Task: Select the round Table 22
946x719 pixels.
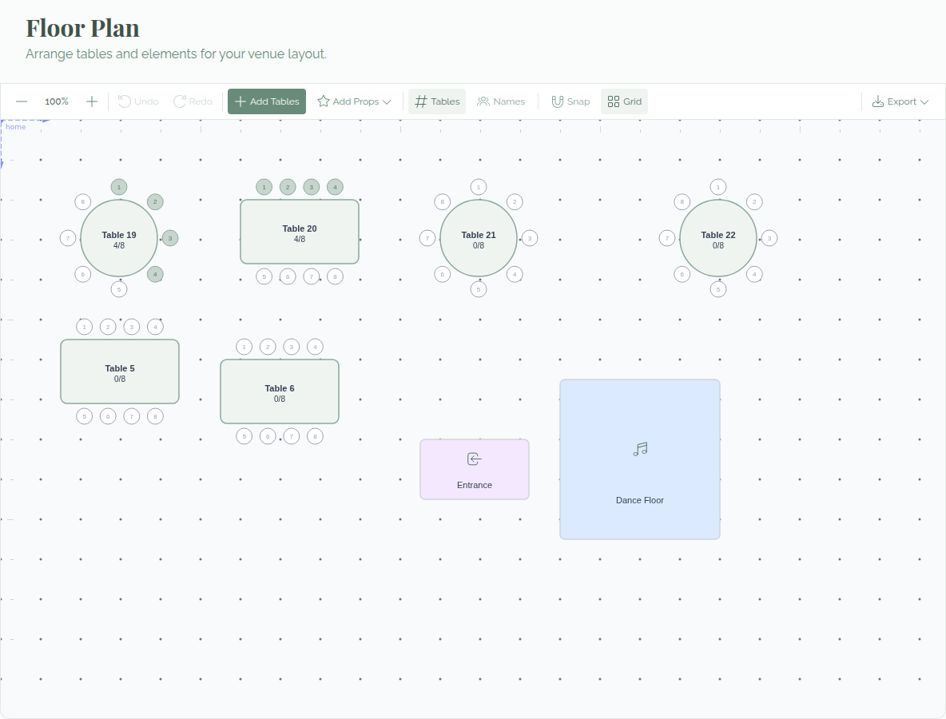Action: click(x=718, y=238)
